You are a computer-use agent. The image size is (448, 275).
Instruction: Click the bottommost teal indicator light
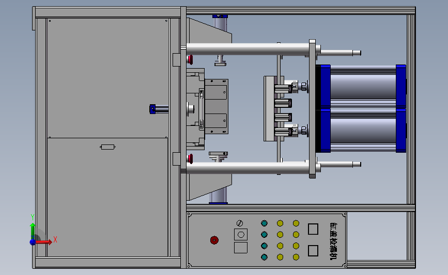tap(264, 257)
